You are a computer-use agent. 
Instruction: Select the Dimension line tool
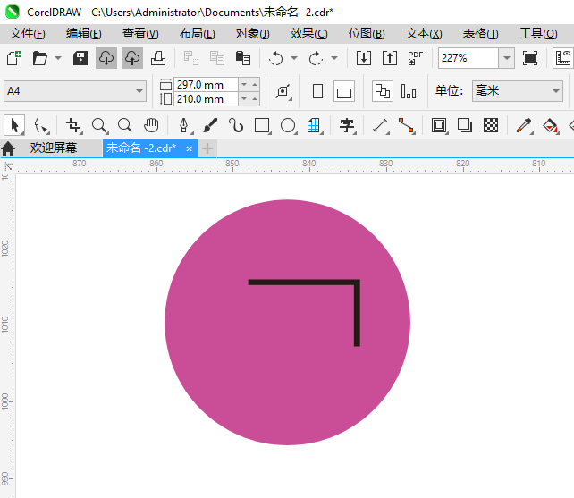[380, 125]
